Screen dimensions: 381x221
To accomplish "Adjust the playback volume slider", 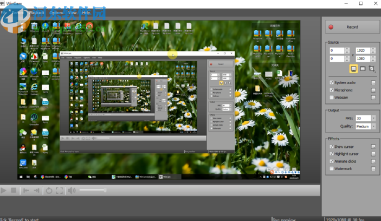I will (92, 191).
